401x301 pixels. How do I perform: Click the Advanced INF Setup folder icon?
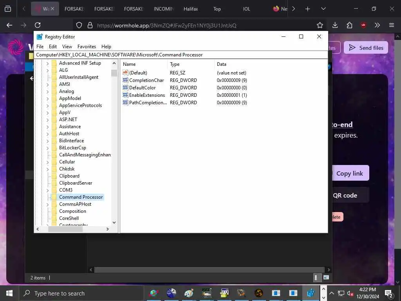coord(54,63)
